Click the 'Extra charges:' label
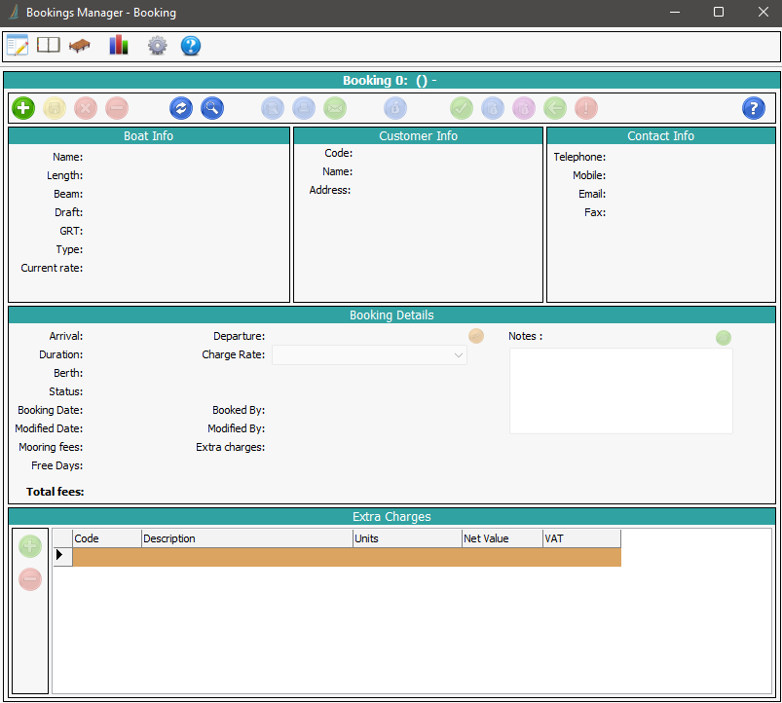Viewport: 782px width, 703px height. pyautogui.click(x=231, y=447)
